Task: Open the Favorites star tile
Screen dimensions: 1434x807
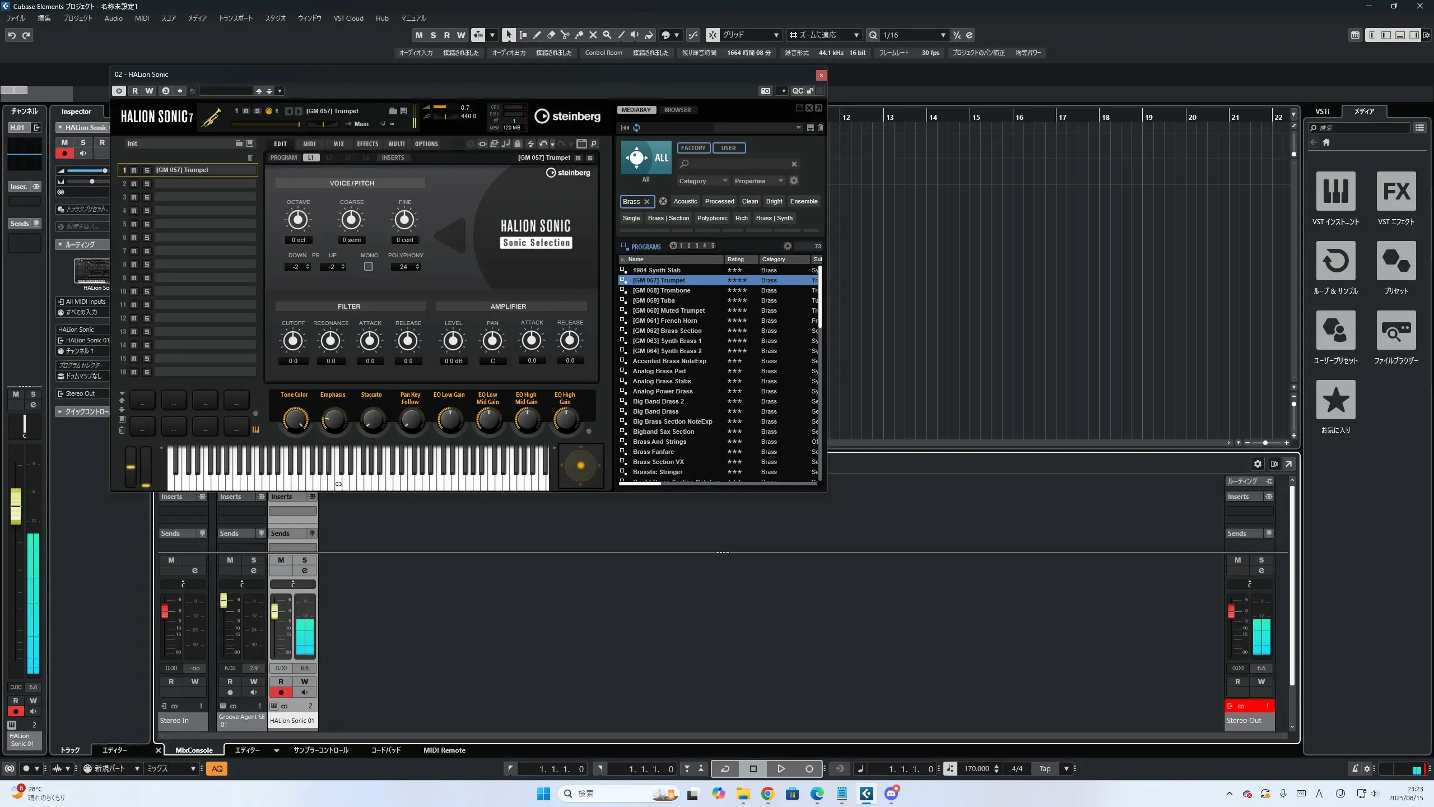Action: [x=1335, y=400]
